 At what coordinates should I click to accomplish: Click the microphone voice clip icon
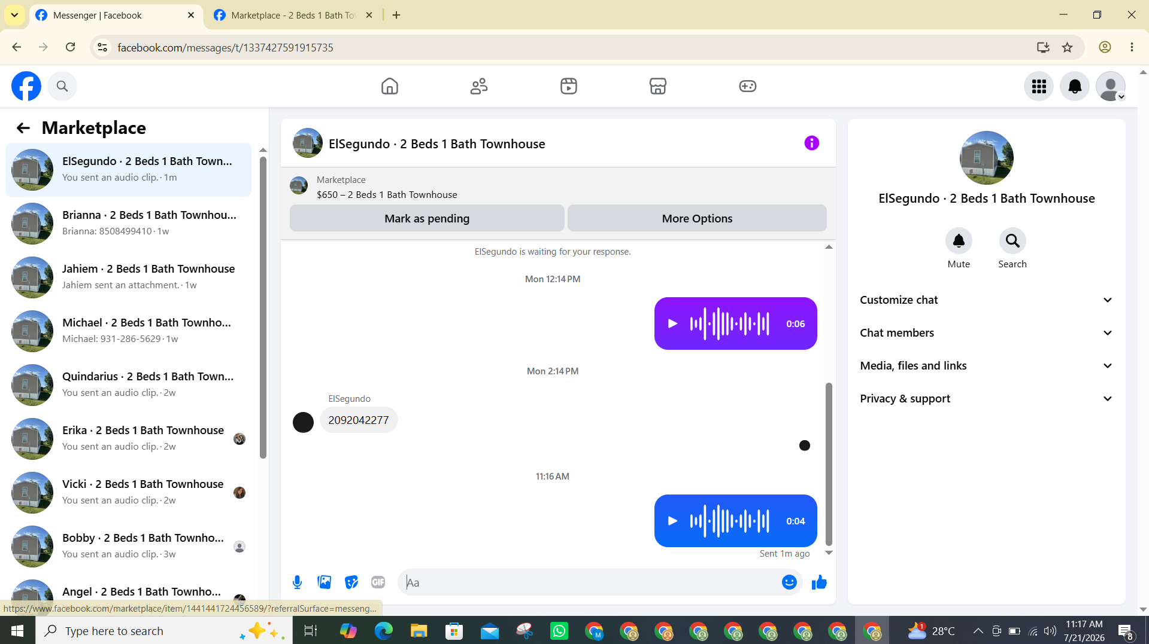[297, 582]
